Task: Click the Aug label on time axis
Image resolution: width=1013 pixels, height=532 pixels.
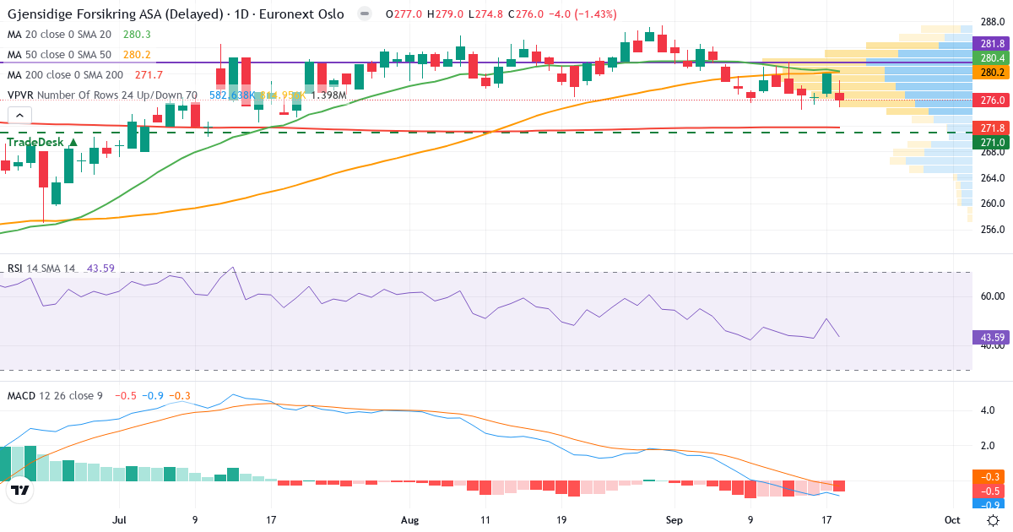Action: [x=410, y=521]
